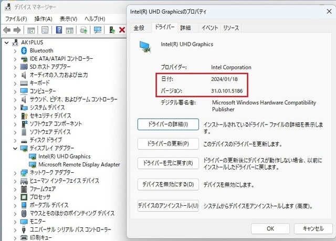
Task: Expand ポータブル デバイス category
Action: [x=15, y=206]
